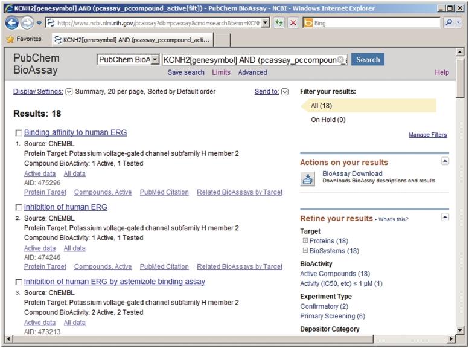Click the BioAssay Download disk icon
469x348 pixels.
tap(308, 178)
